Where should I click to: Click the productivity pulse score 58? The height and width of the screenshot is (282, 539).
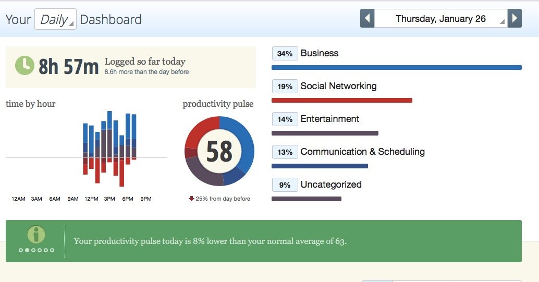[219, 151]
